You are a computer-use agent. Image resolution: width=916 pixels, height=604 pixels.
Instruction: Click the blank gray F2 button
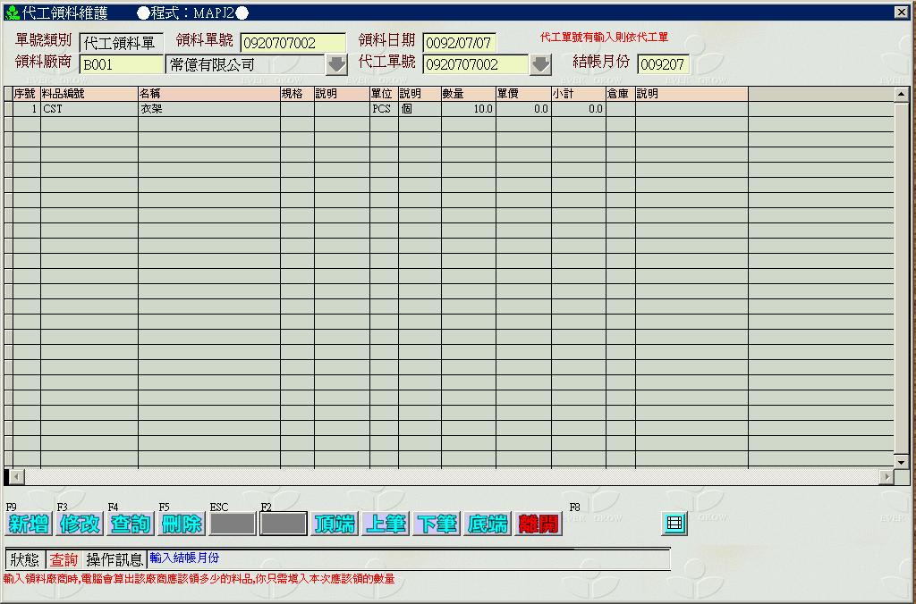coord(284,524)
